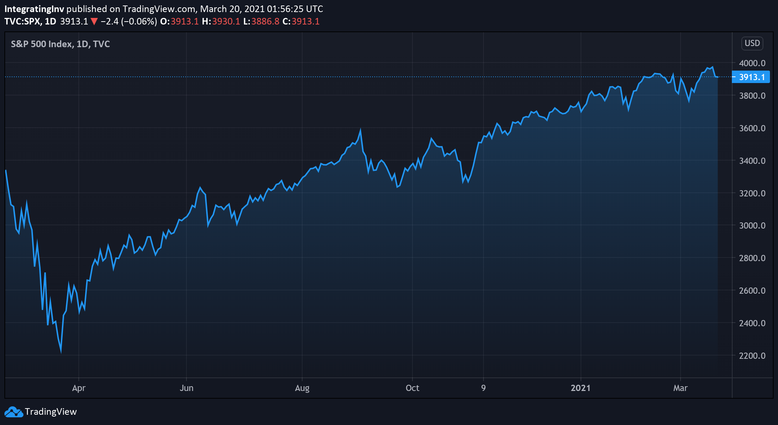Click the Mar marker on time axis
This screenshot has width=778, height=425.
680,388
